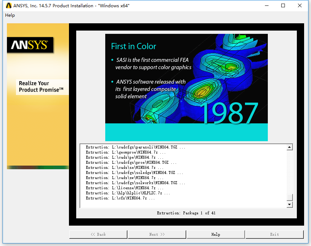Click the Next >> button
Screen dimensions: 311x246
click(x=157, y=234)
